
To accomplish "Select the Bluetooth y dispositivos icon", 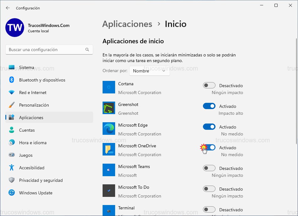I will pyautogui.click(x=12, y=80).
